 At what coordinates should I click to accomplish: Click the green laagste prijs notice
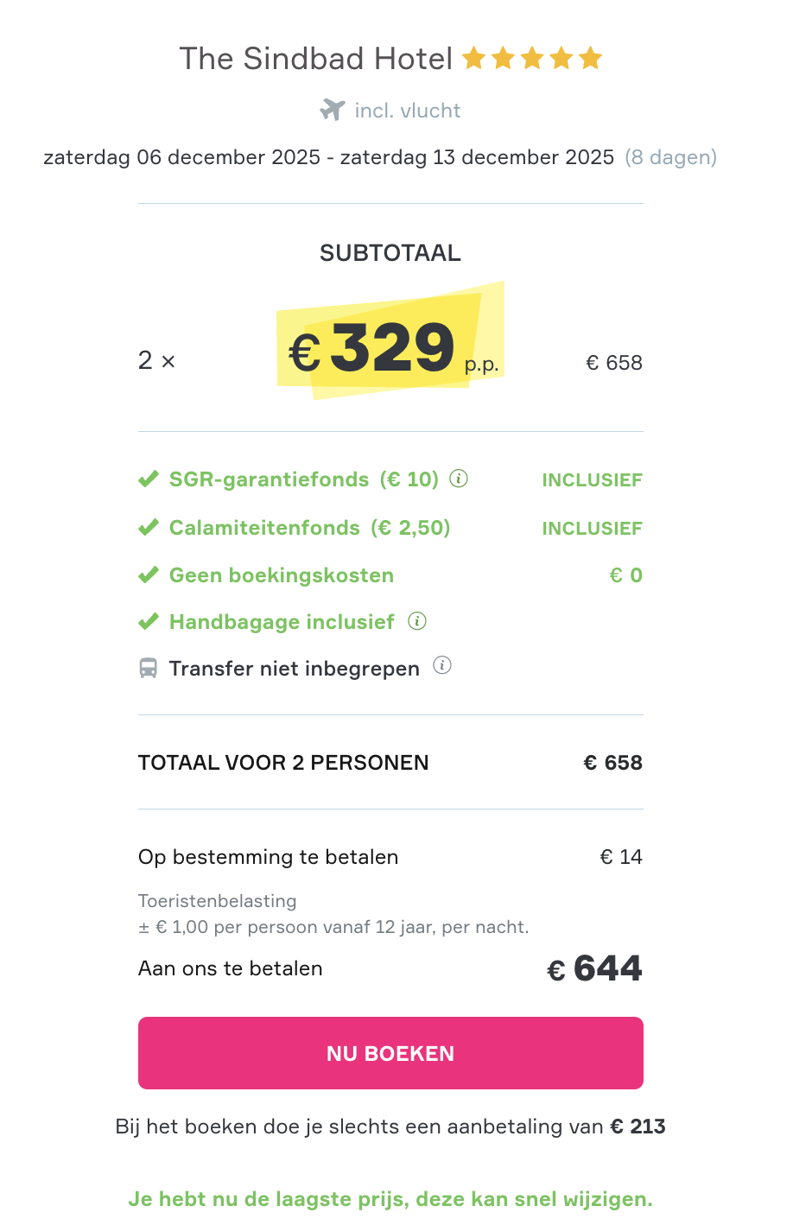coord(390,1199)
